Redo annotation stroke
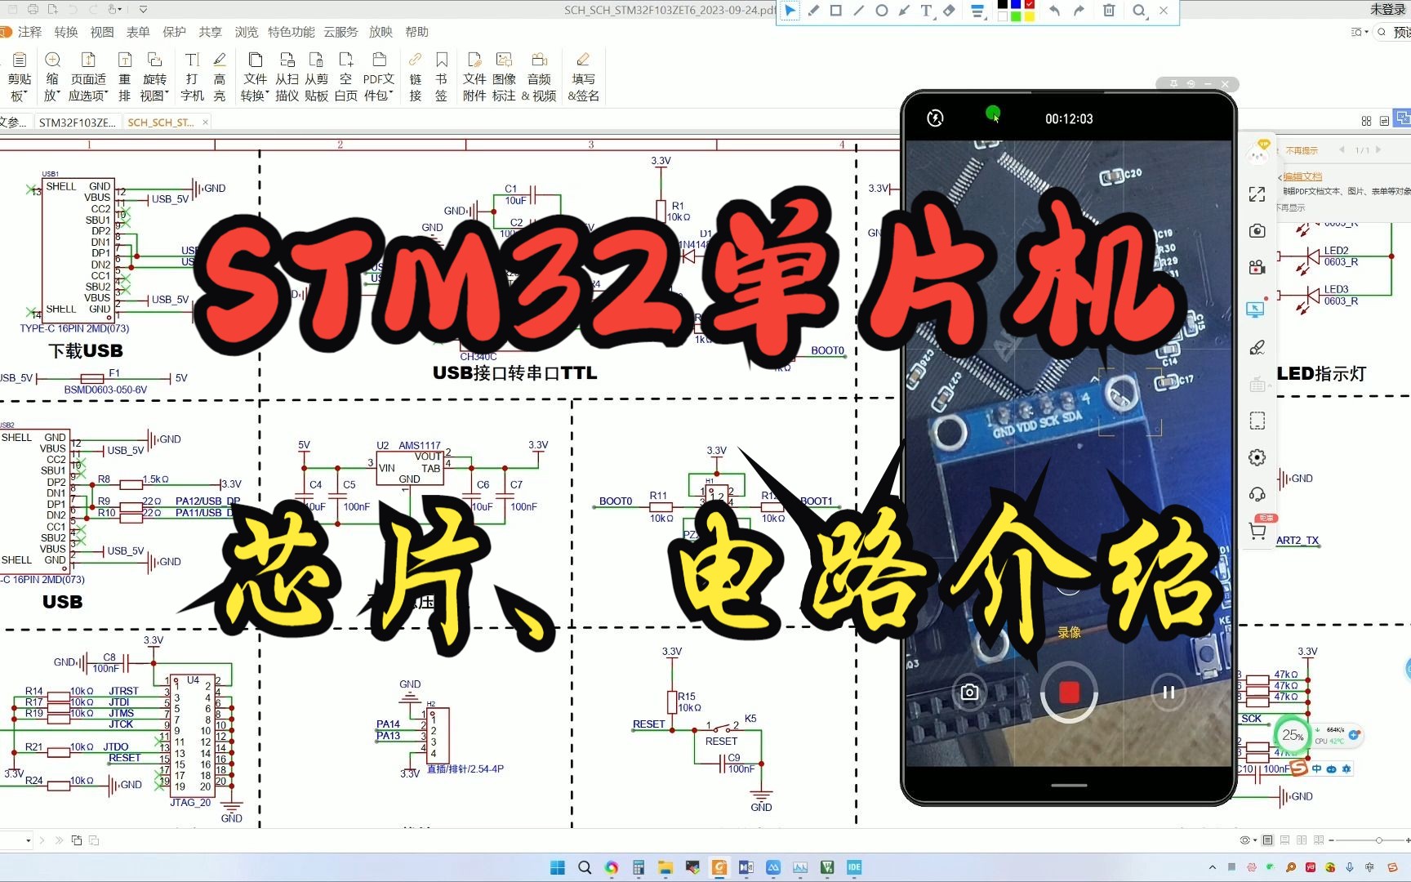This screenshot has width=1411, height=882. (x=1079, y=11)
